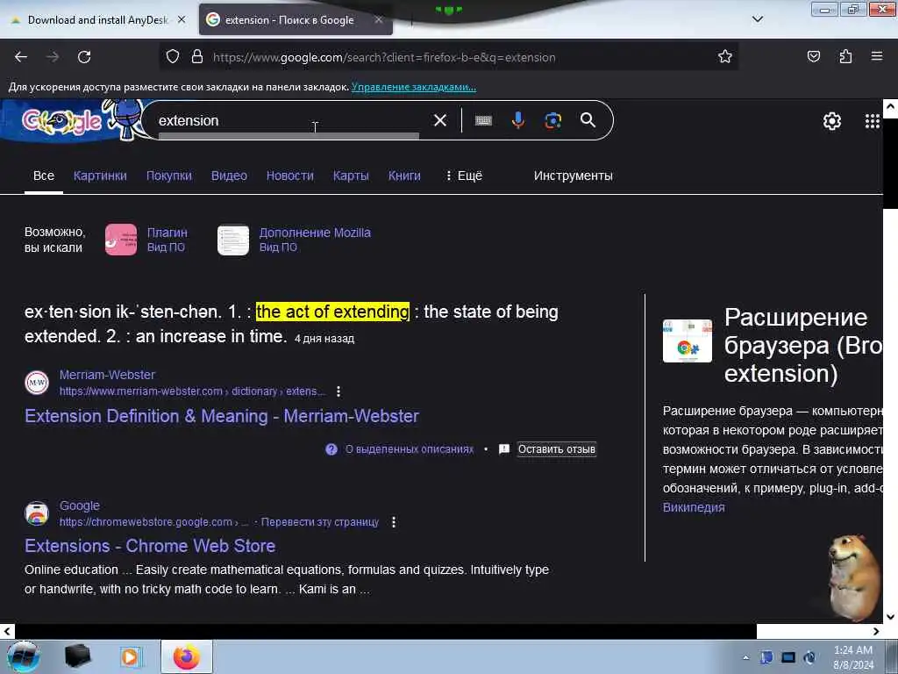Expand the Ещё more search categories

[x=464, y=176]
